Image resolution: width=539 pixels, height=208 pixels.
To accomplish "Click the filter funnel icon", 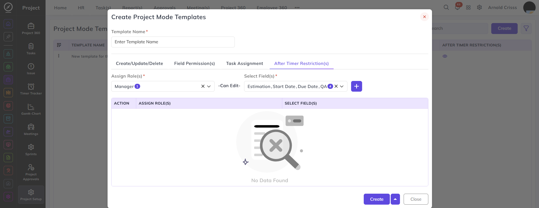I will [x=526, y=28].
